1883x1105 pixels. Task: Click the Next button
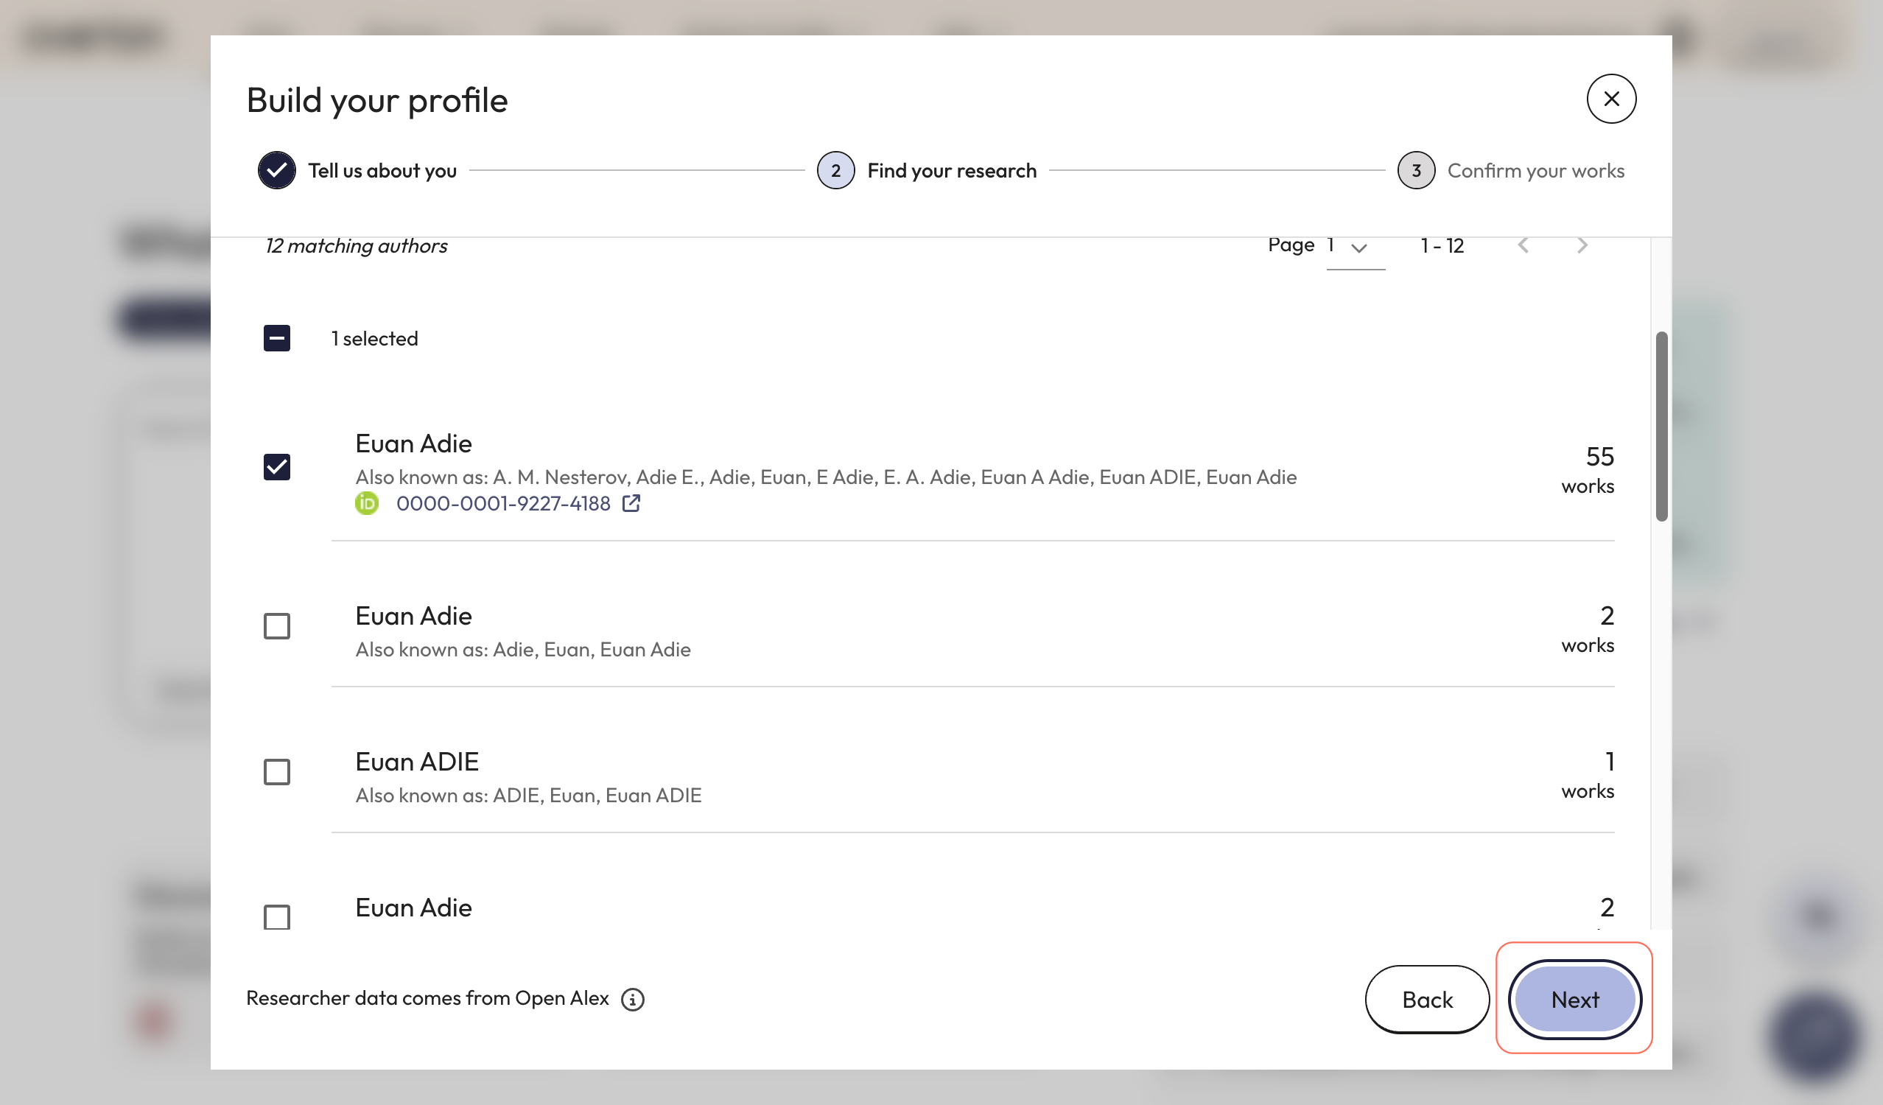[x=1574, y=999]
